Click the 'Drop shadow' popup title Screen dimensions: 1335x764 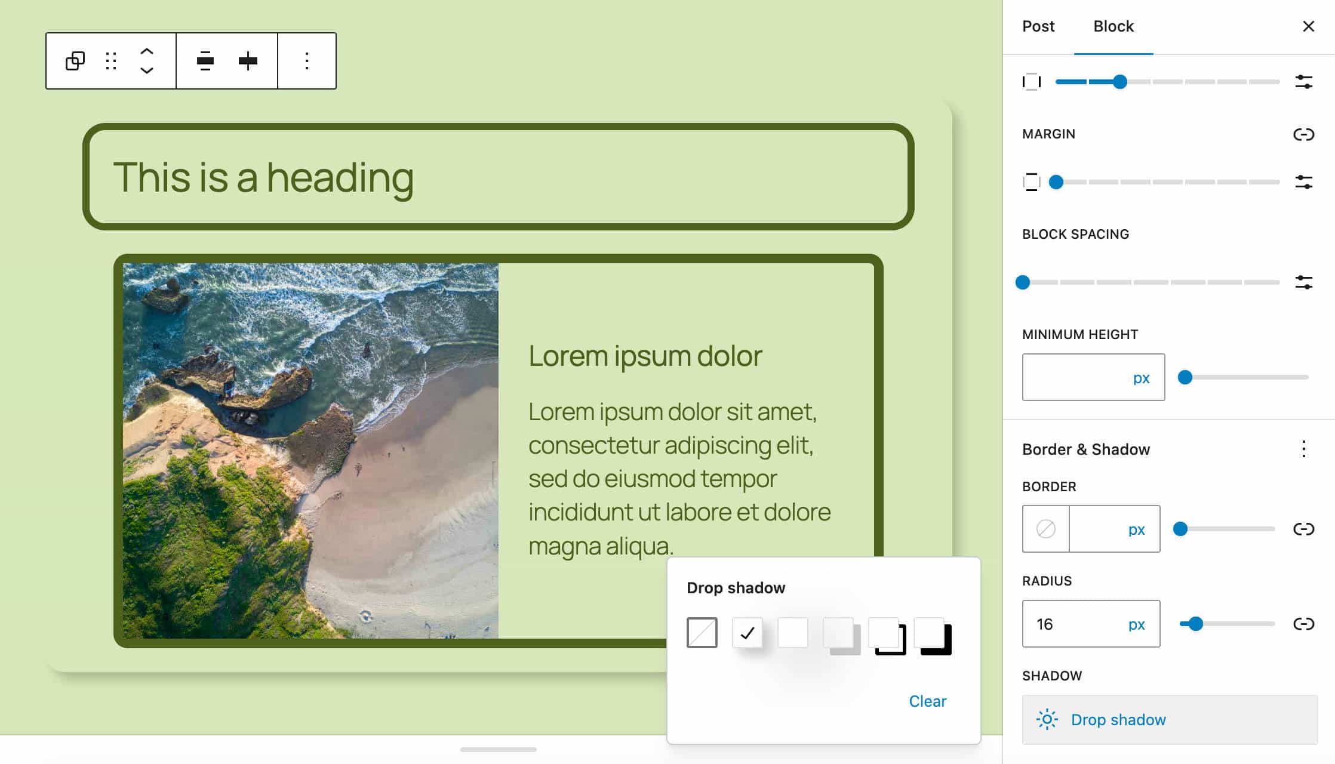[736, 588]
